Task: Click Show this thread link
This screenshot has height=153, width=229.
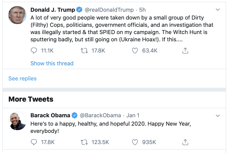Action: [x=52, y=63]
